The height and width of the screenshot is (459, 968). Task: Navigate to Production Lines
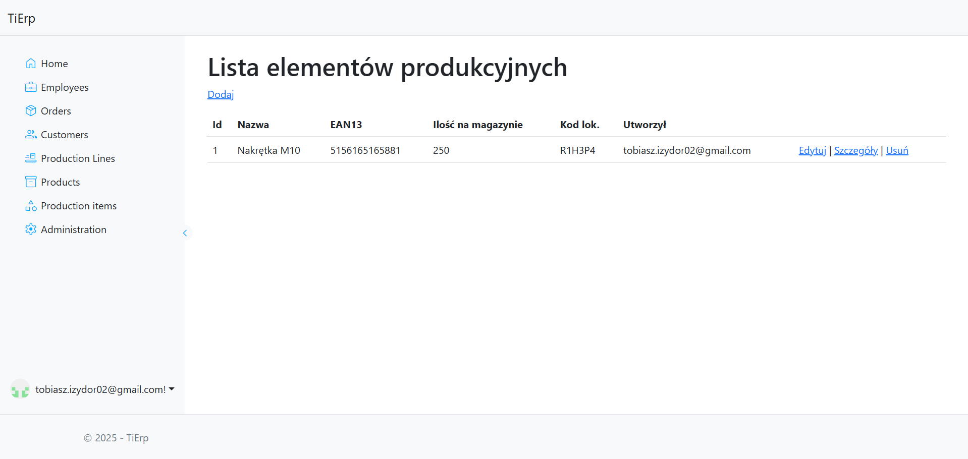click(78, 158)
